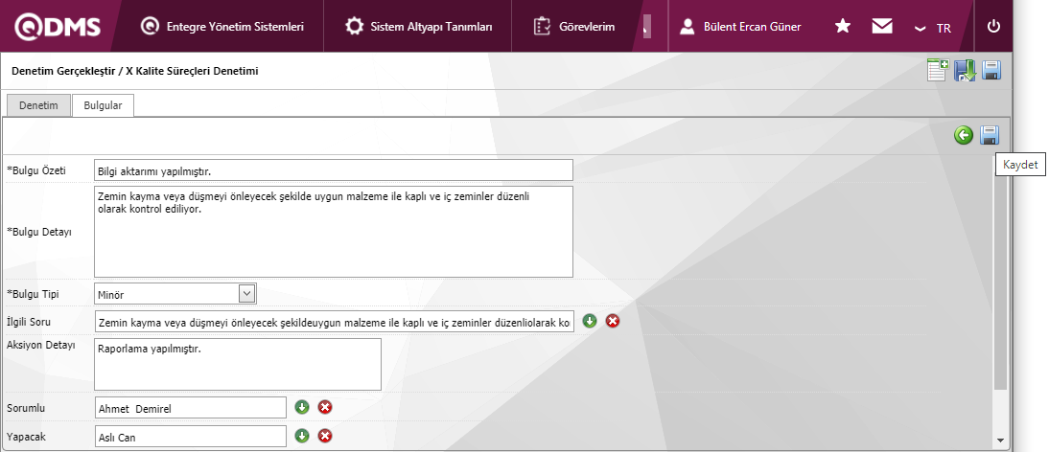
Task: Remove the Yapacak person with red X
Action: (x=325, y=437)
